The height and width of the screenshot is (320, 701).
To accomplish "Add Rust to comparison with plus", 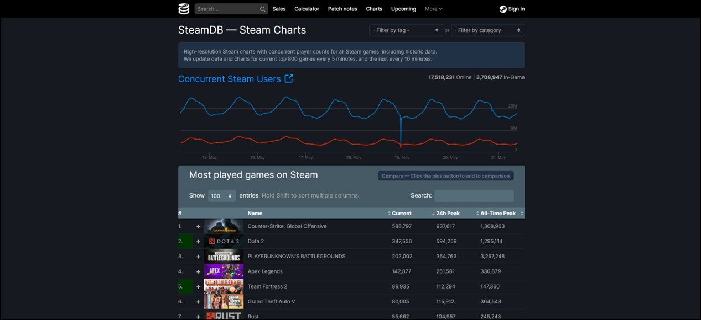I will [198, 317].
